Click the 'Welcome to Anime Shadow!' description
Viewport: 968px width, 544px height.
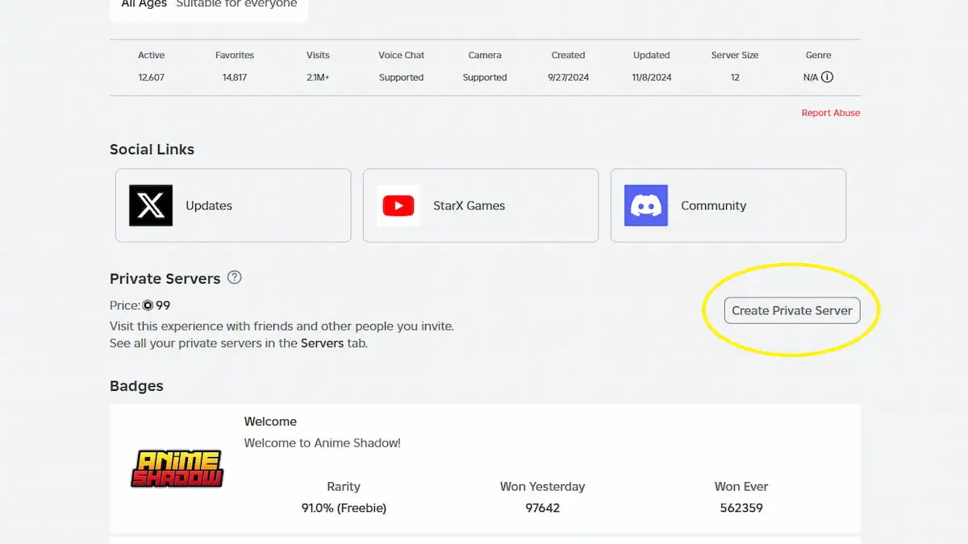pyautogui.click(x=323, y=443)
